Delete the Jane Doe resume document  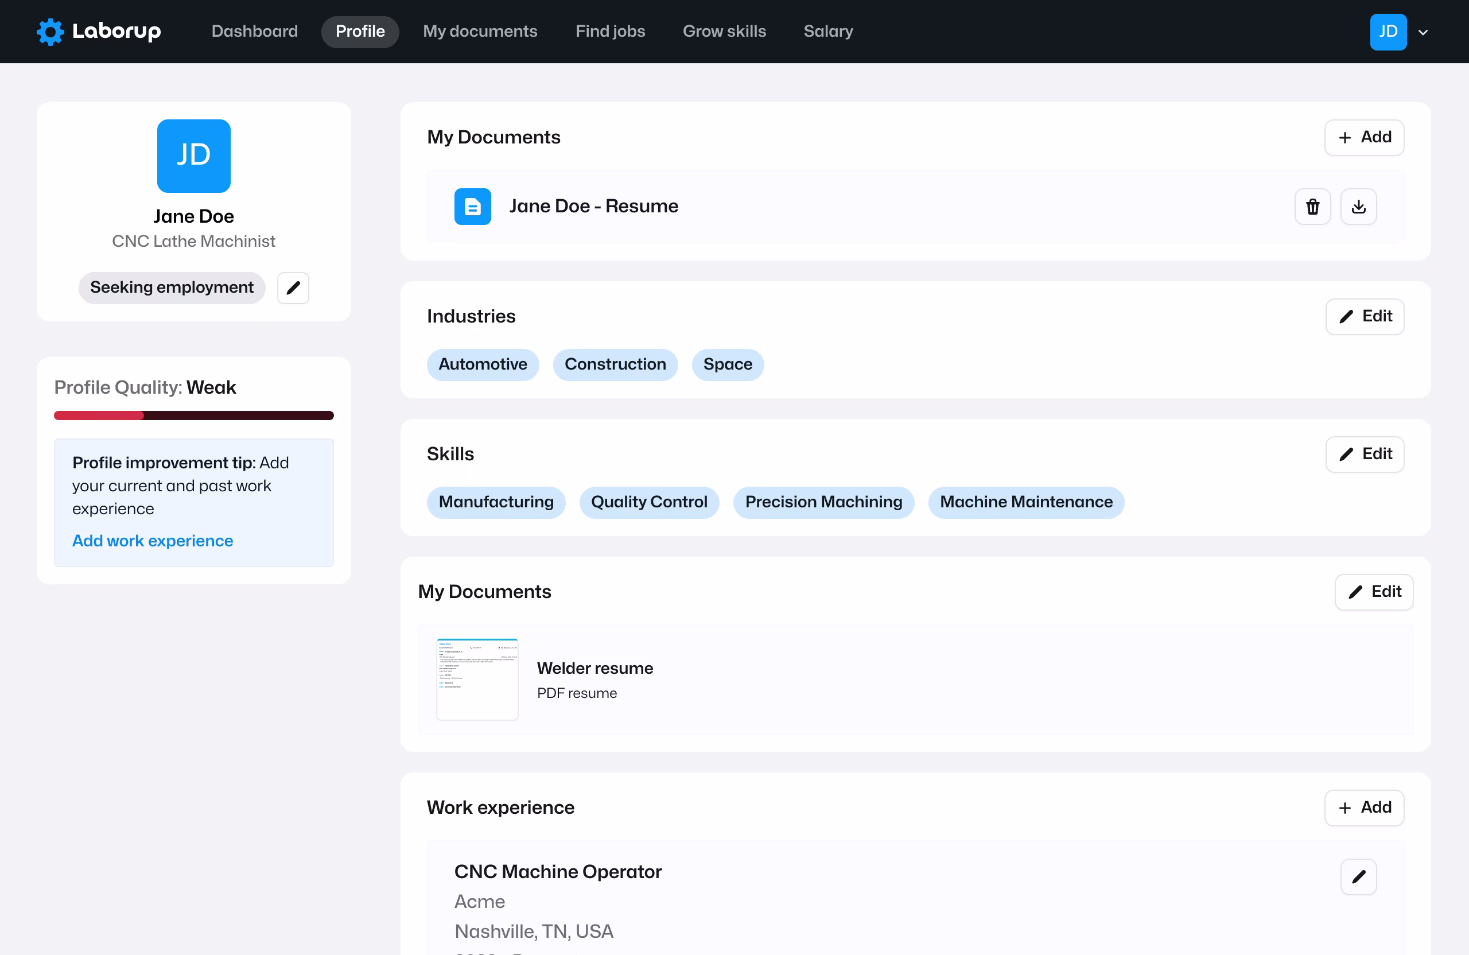click(x=1312, y=207)
